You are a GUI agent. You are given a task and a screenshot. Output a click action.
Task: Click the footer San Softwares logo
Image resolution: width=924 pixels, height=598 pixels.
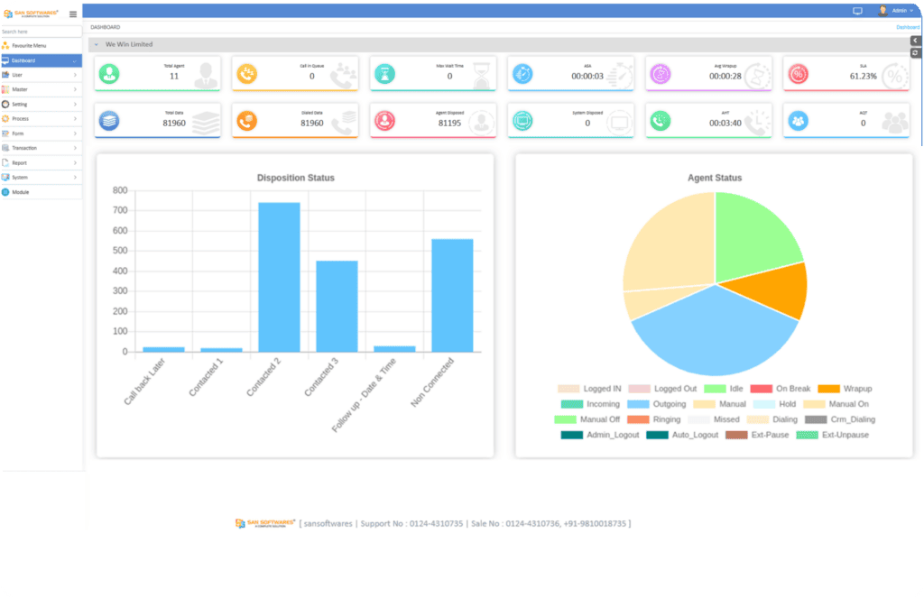265,523
